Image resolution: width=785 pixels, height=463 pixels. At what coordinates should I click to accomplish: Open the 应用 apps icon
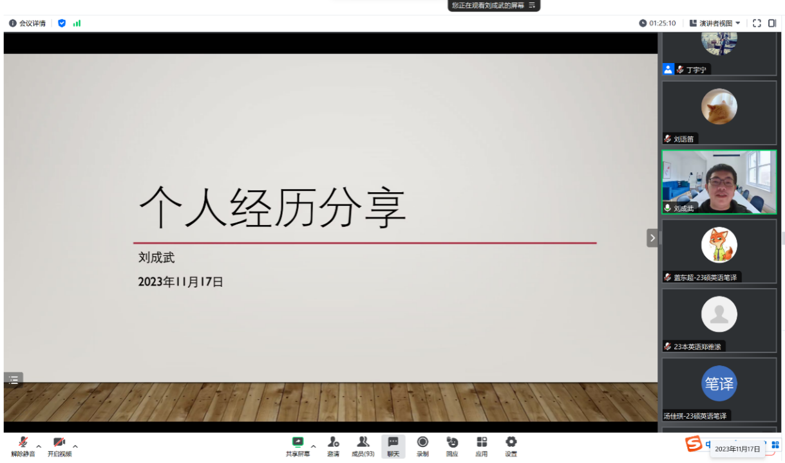[x=482, y=446]
